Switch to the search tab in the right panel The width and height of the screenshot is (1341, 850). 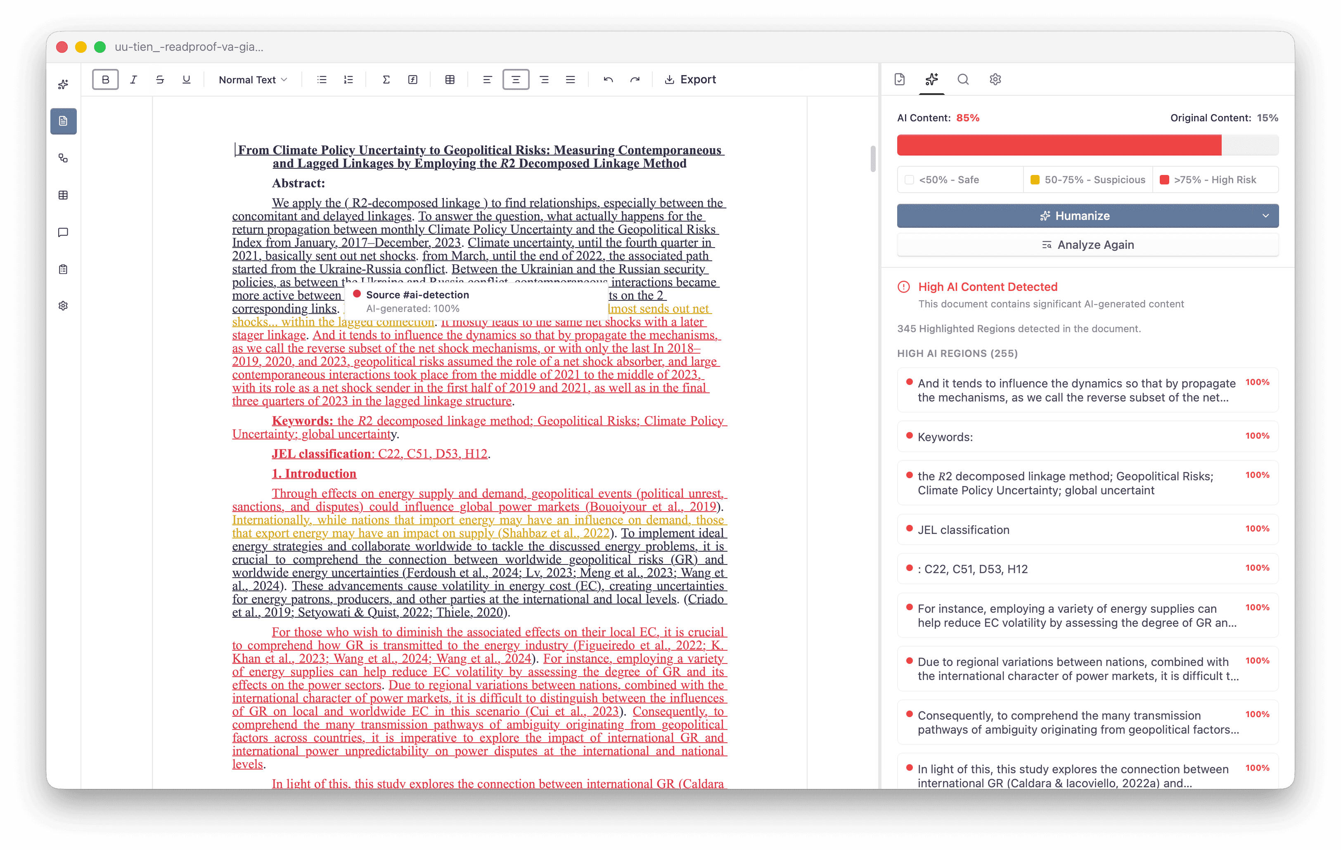click(x=963, y=80)
